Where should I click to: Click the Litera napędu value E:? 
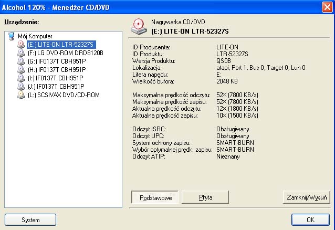point(219,75)
